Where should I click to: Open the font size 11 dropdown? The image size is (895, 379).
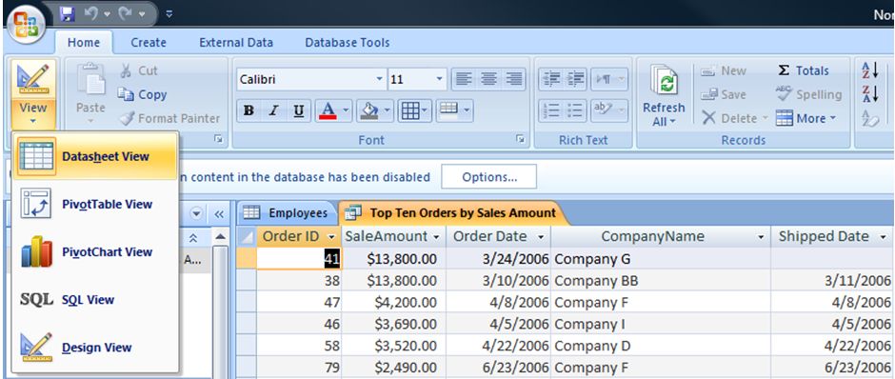(439, 79)
